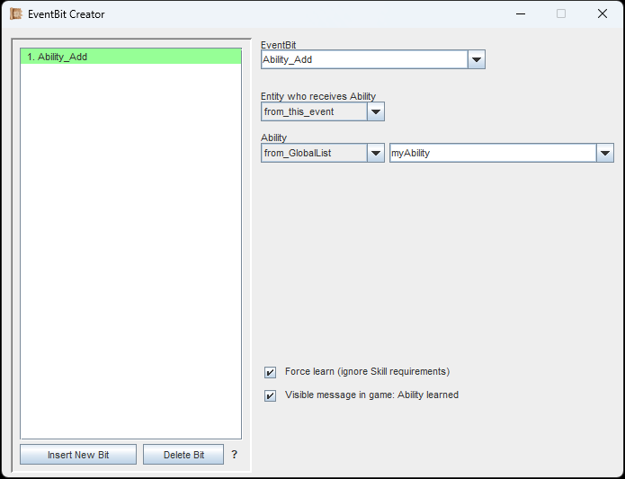The height and width of the screenshot is (479, 625).
Task: Toggle the Force learn checkbox
Action: 270,372
